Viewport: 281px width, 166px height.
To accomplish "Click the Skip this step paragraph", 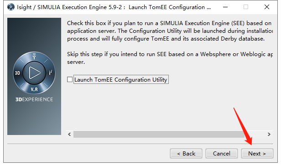I will (170, 58).
